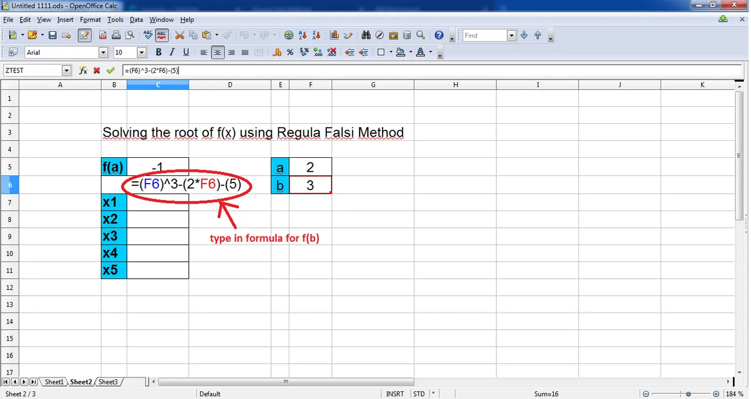The height and width of the screenshot is (399, 751).
Task: Click Sort Descending icon
Action: [316, 35]
